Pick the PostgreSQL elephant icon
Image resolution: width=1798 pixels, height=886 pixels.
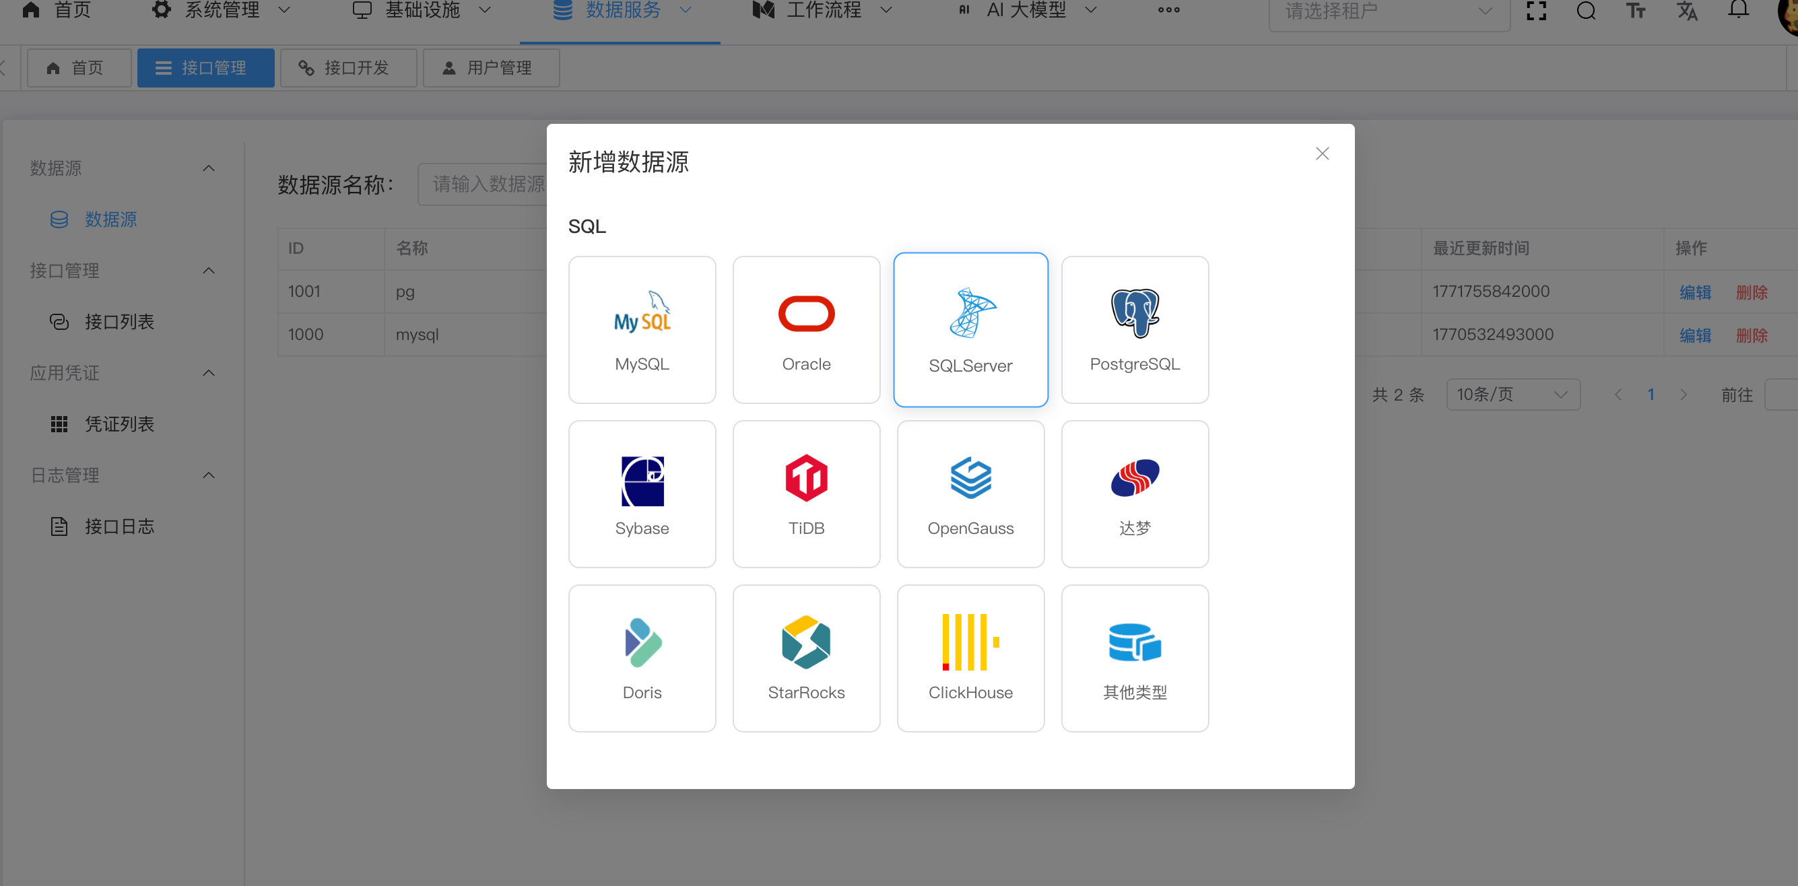coord(1134,313)
